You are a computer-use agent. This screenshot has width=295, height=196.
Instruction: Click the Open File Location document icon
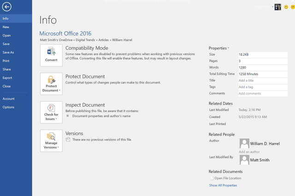coord(212,178)
